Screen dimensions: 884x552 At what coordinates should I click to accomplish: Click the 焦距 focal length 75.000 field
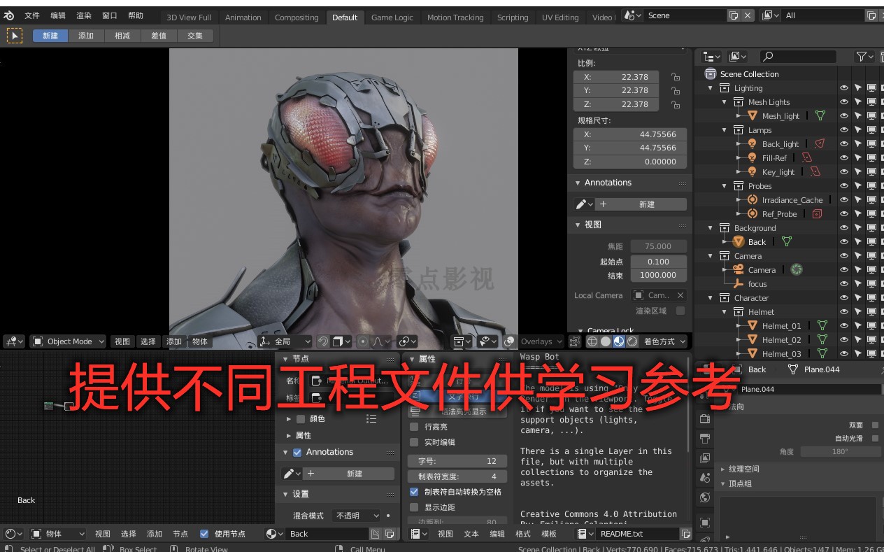657,246
